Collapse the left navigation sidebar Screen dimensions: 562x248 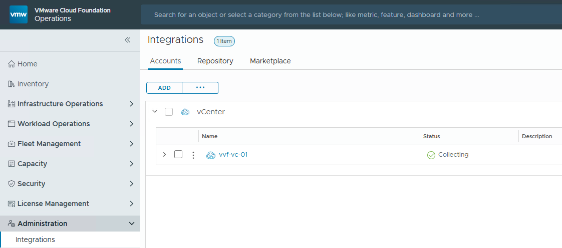[127, 40]
